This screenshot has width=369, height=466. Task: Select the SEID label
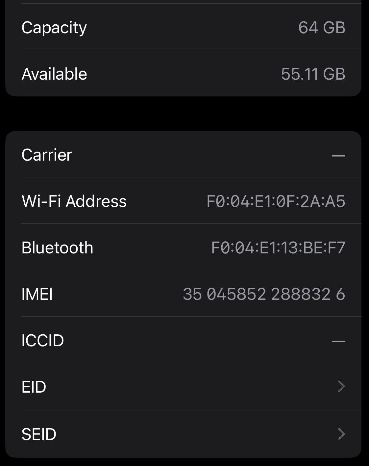(x=39, y=434)
